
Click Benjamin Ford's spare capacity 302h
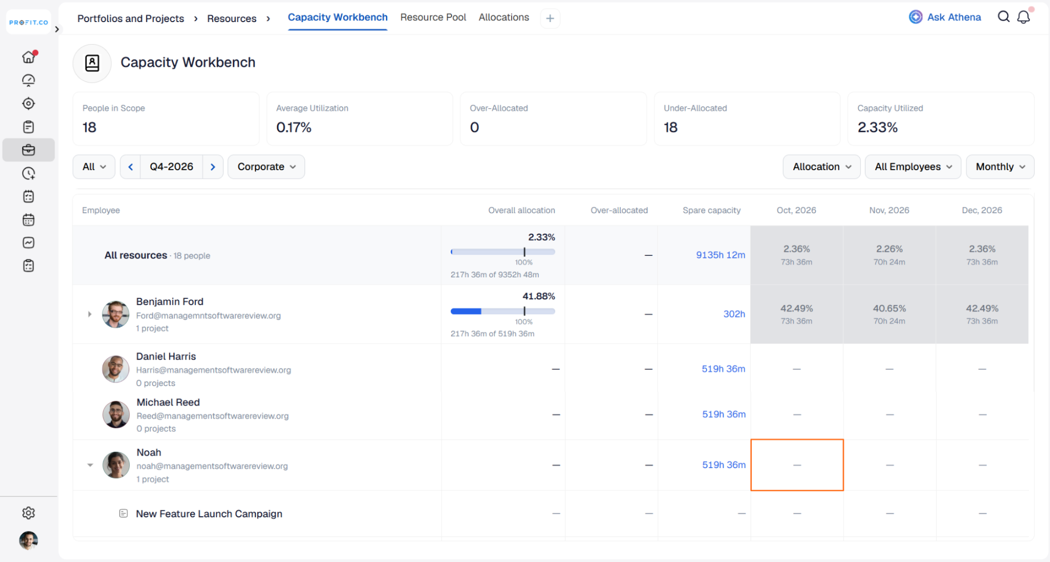point(734,314)
